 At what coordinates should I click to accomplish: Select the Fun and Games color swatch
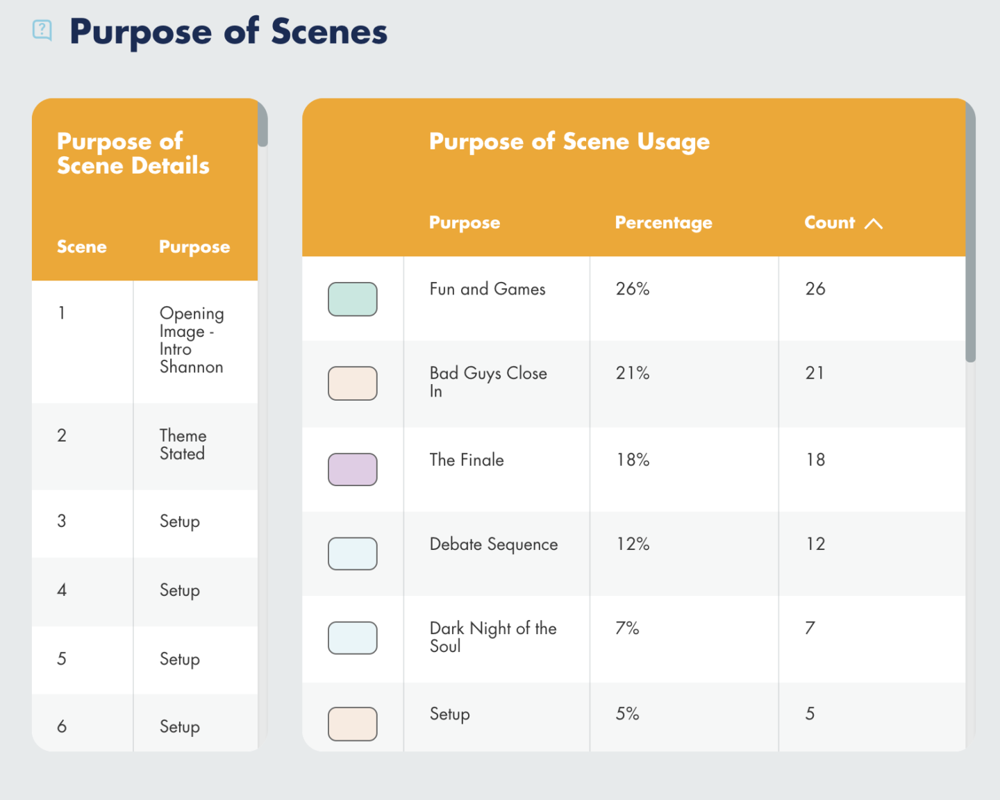point(353,299)
